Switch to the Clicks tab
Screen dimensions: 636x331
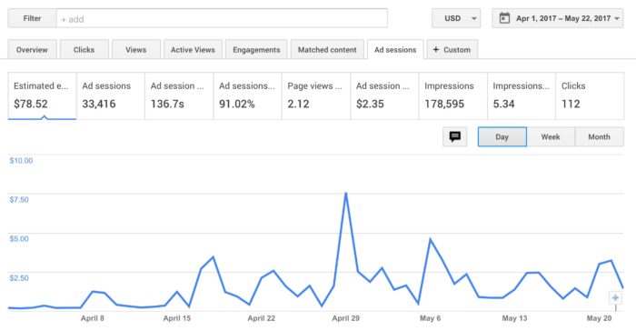pyautogui.click(x=84, y=49)
